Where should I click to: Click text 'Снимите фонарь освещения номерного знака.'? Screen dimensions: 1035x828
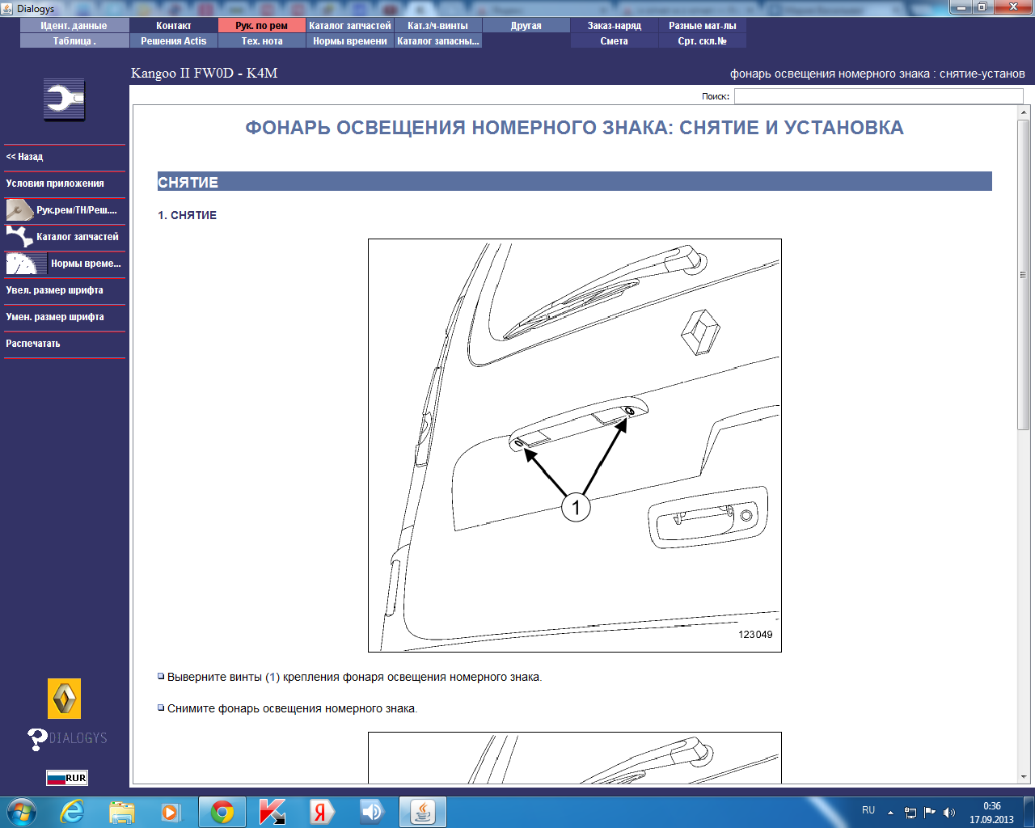[292, 708]
